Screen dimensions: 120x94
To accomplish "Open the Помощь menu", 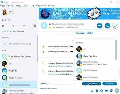I will 52,6.
